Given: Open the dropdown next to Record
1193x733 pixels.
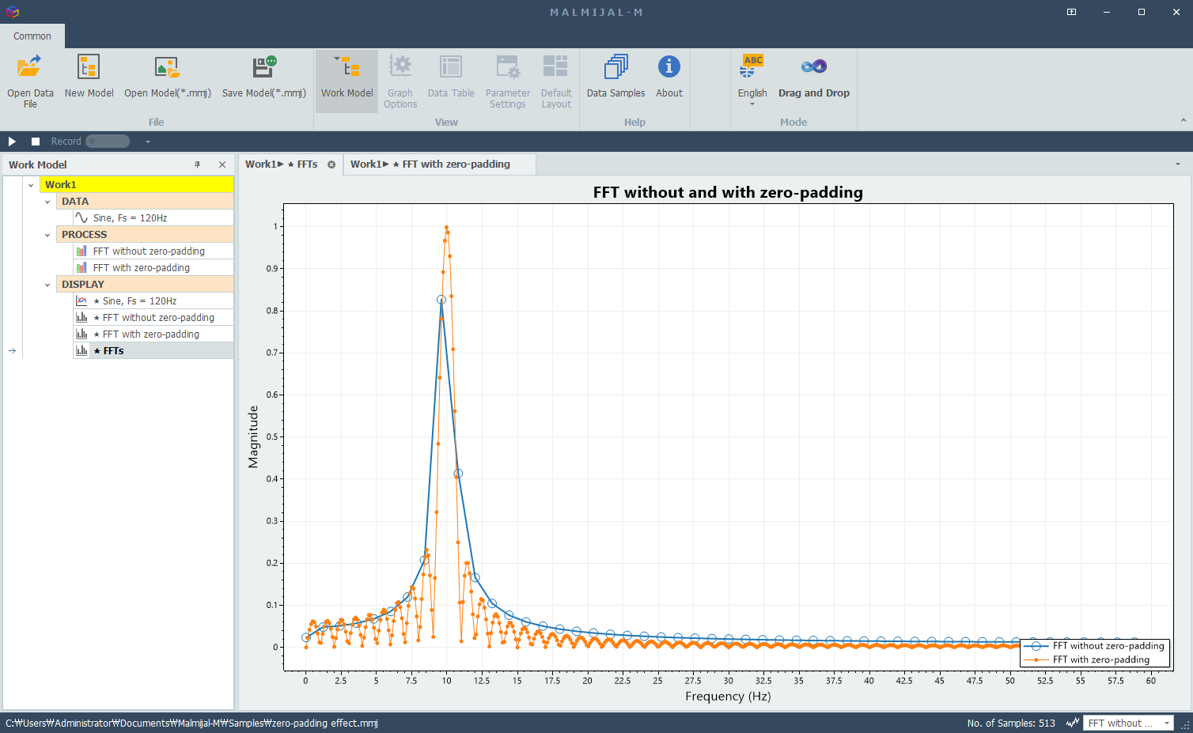Looking at the screenshot, I should pos(147,142).
